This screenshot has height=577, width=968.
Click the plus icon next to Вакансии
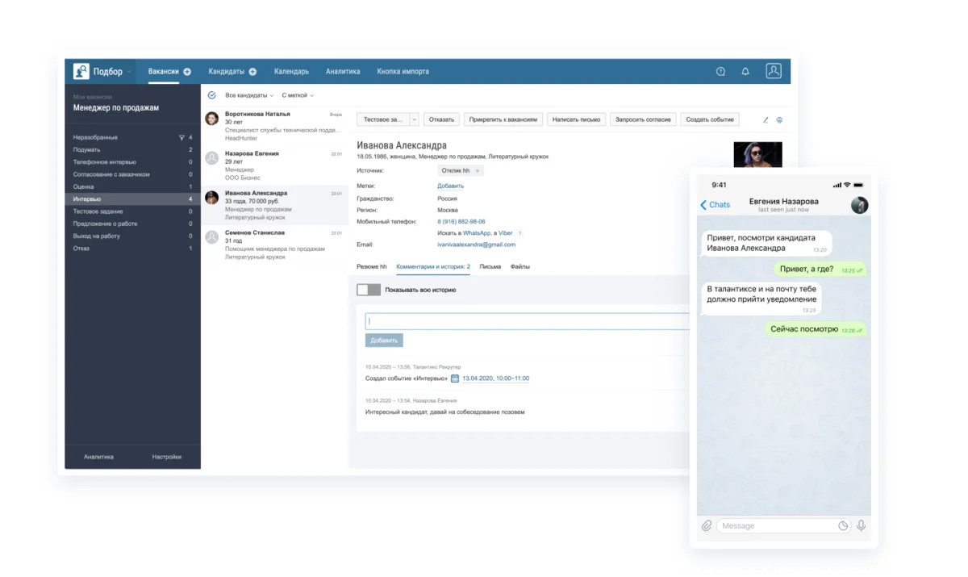187,72
